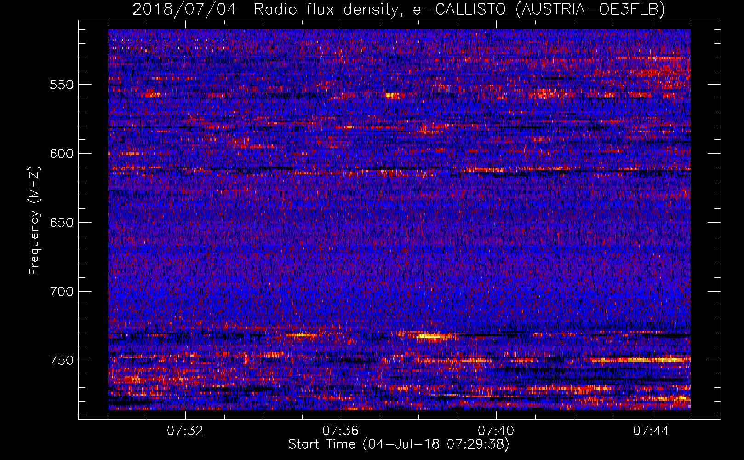Click the 600 frequency tick label
Screen dimensions: 744x460
62,154
